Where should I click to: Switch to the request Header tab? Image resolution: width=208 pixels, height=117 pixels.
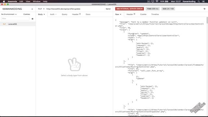(76, 14)
